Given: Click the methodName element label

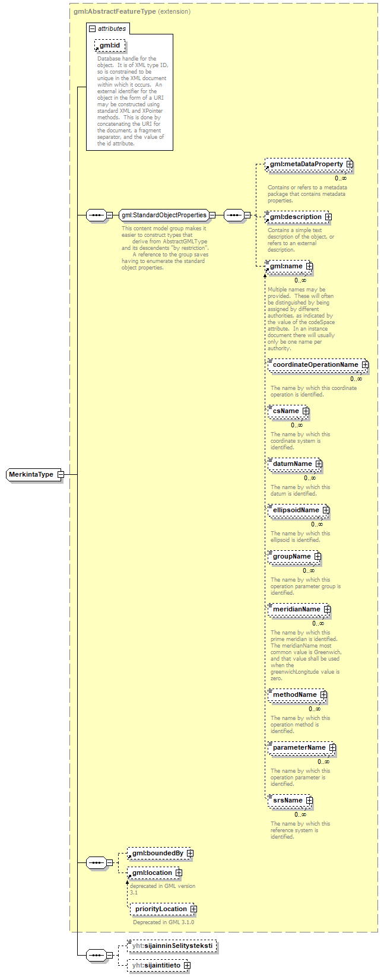Looking at the screenshot, I should pyautogui.click(x=294, y=695).
